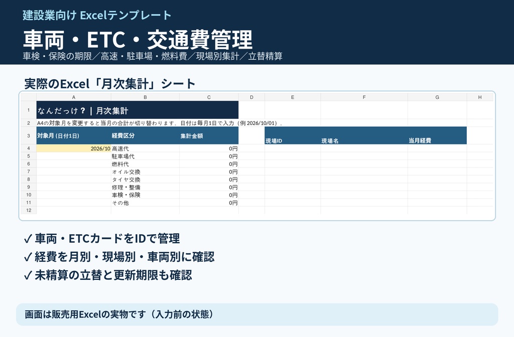This screenshot has width=514, height=337.
Task: Select the yellow '2026/10' target month cell
Action: click(x=74, y=148)
